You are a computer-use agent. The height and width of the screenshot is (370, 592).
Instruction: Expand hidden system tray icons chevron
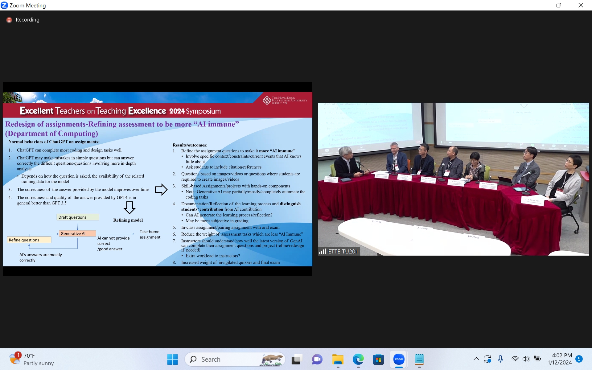point(476,359)
